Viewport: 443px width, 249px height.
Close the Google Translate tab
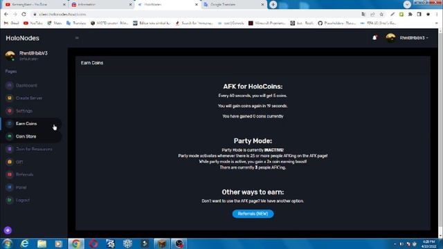click(262, 5)
